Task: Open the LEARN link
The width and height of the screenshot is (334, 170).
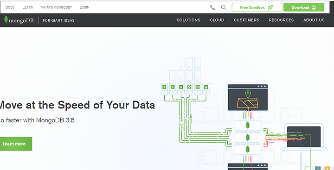Action: click(x=28, y=7)
